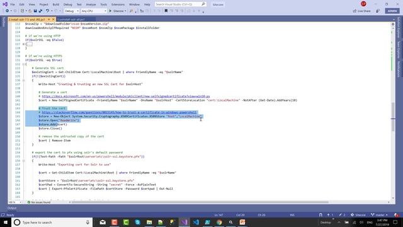Switch to the uninstall solr all.ps1 tab
Viewport: 403px width, 227px height.
click(71, 20)
